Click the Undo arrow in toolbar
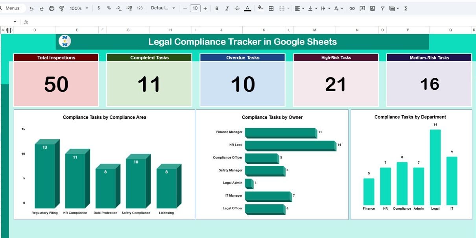The width and height of the screenshot is (476, 238). tap(31, 8)
